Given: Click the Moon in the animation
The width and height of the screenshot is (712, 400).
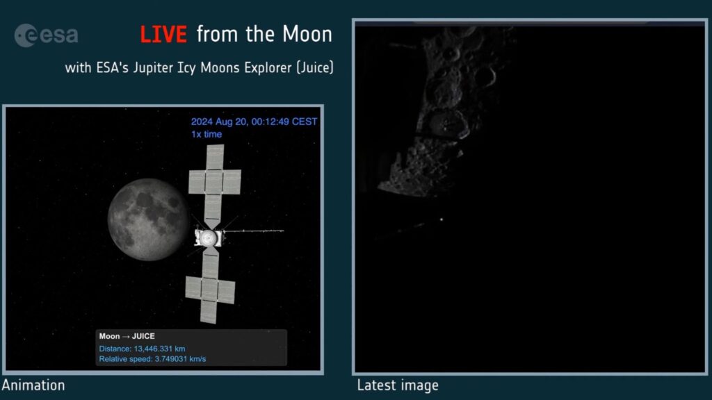Looking at the screenshot, I should click(148, 219).
